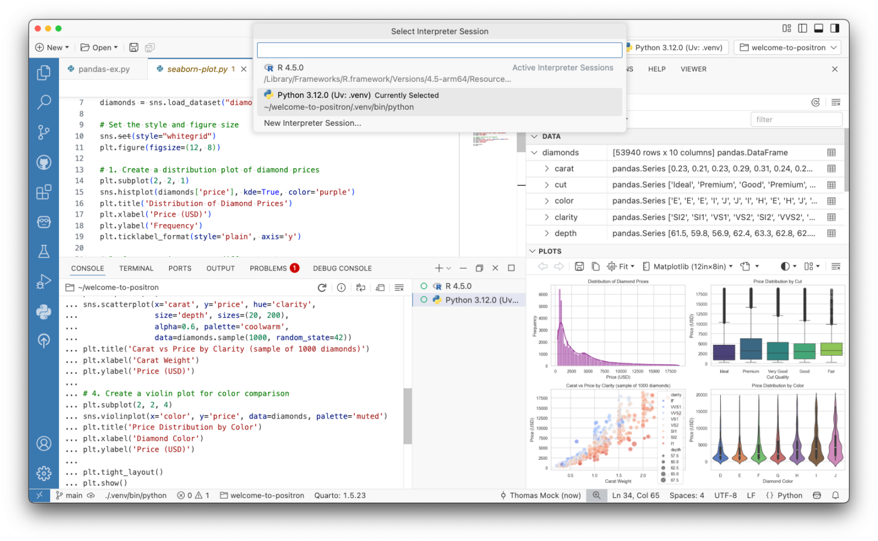The image size is (878, 541).
Task: Save the current plot
Action: pyautogui.click(x=579, y=266)
